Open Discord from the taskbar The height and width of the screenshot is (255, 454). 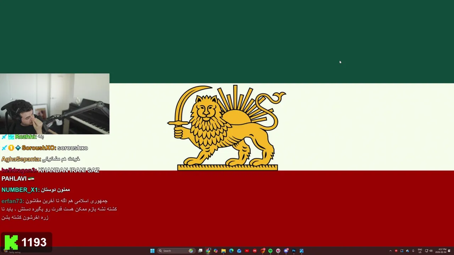point(286,251)
